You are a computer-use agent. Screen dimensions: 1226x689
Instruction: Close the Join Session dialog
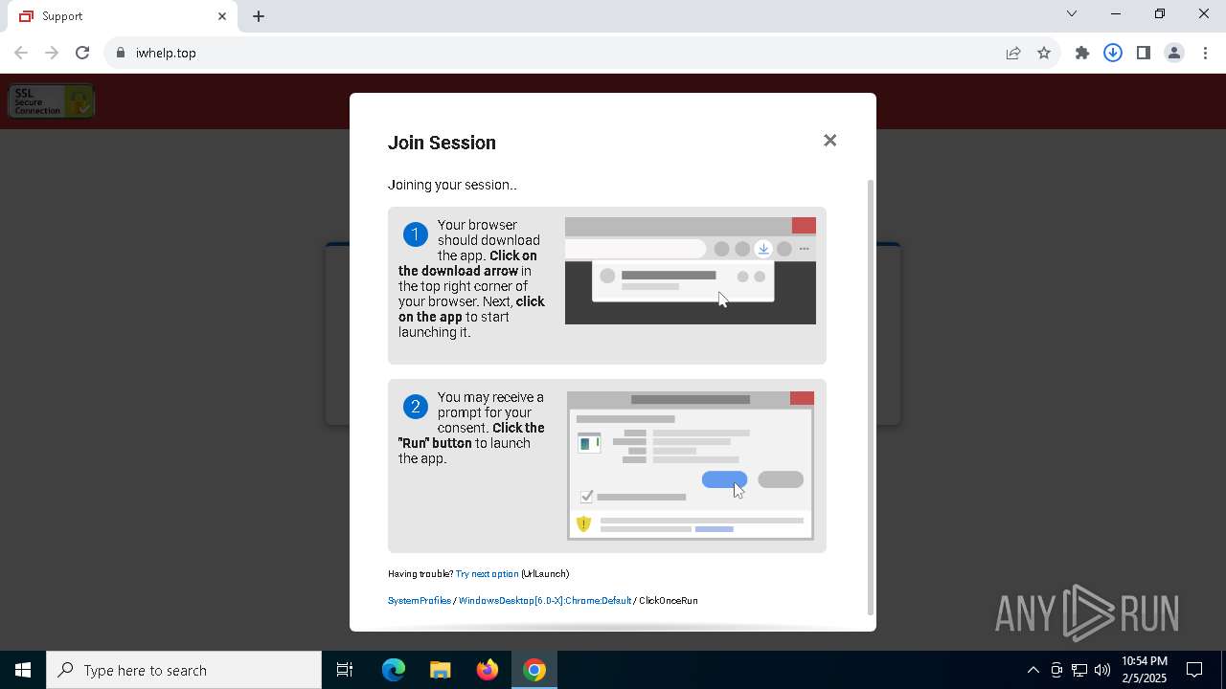[x=829, y=141]
